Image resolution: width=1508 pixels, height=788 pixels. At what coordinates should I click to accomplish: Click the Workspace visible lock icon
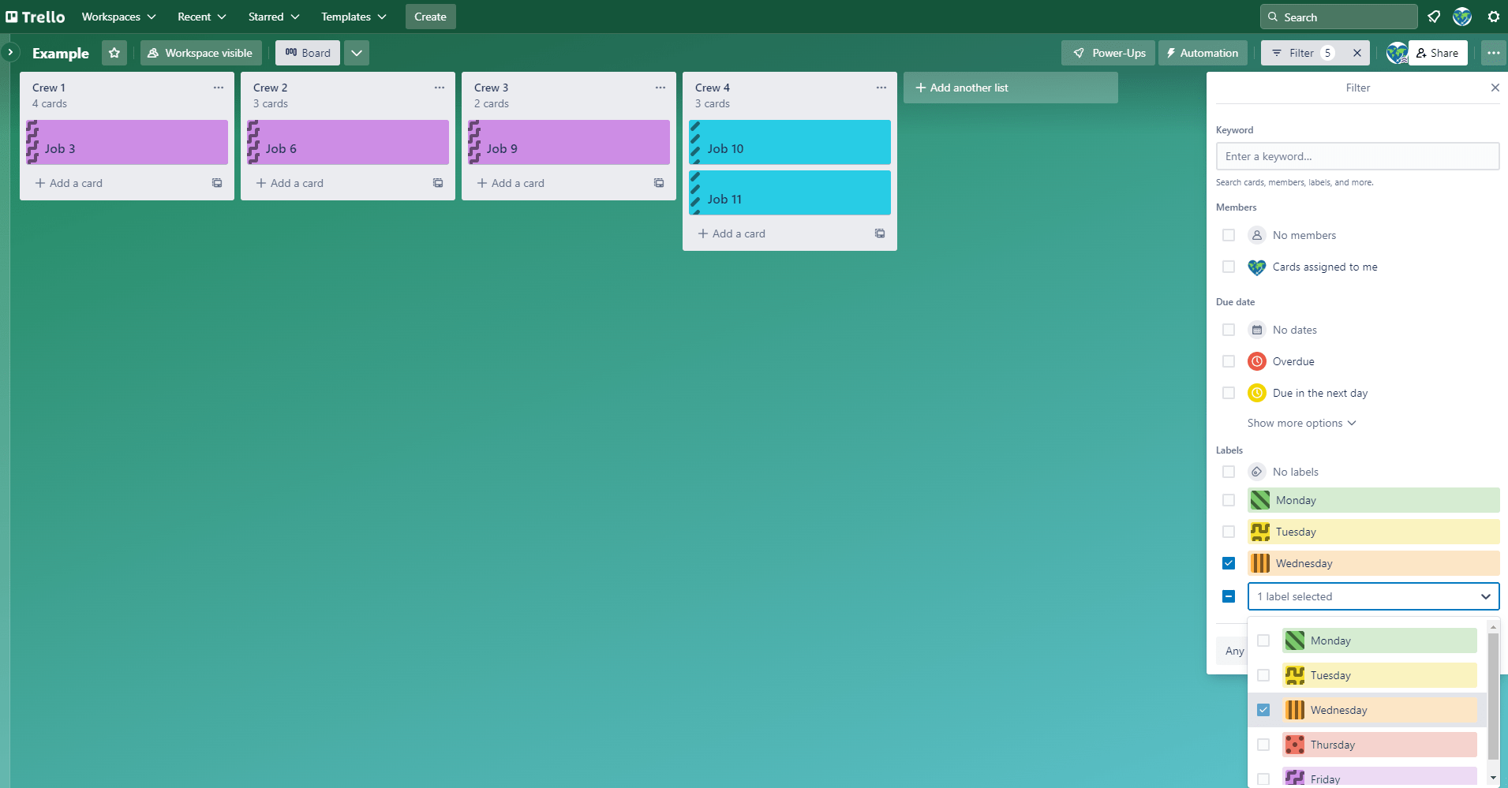[x=152, y=53]
